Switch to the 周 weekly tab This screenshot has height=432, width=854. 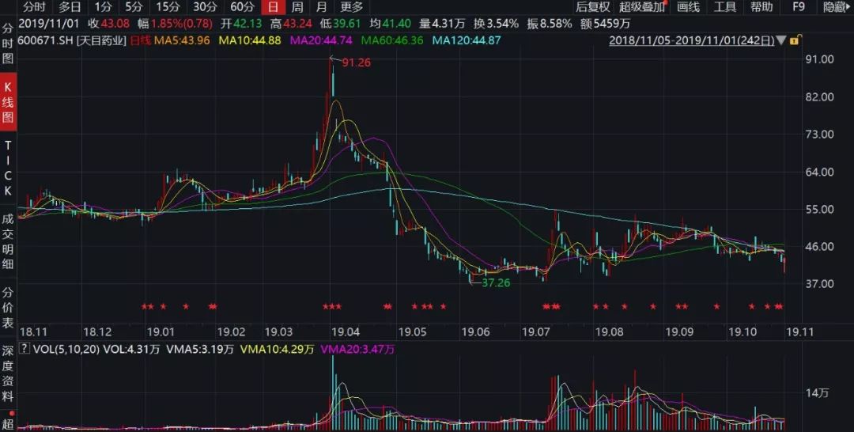[x=297, y=7]
